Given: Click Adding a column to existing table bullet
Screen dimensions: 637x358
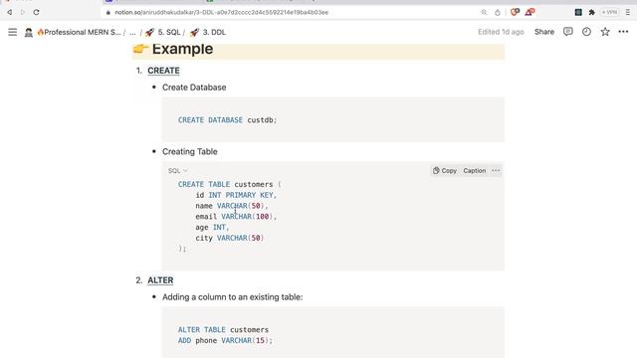Looking at the screenshot, I should (x=232, y=297).
